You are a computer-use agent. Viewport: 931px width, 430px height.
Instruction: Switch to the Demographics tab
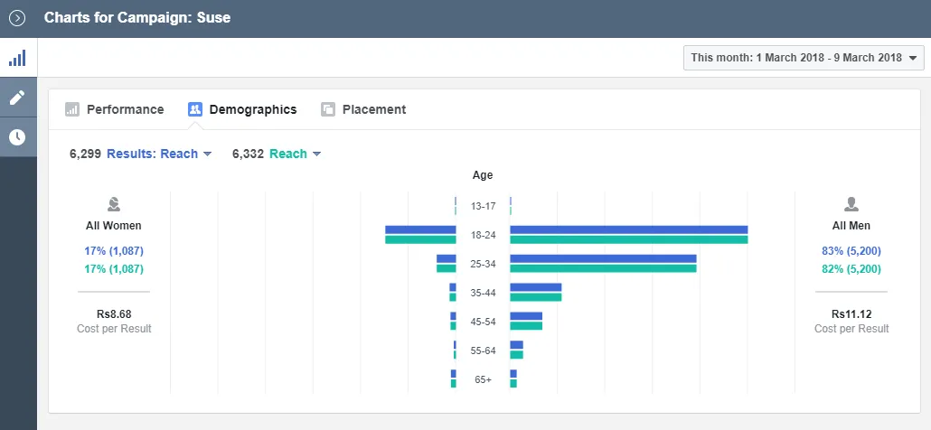242,109
